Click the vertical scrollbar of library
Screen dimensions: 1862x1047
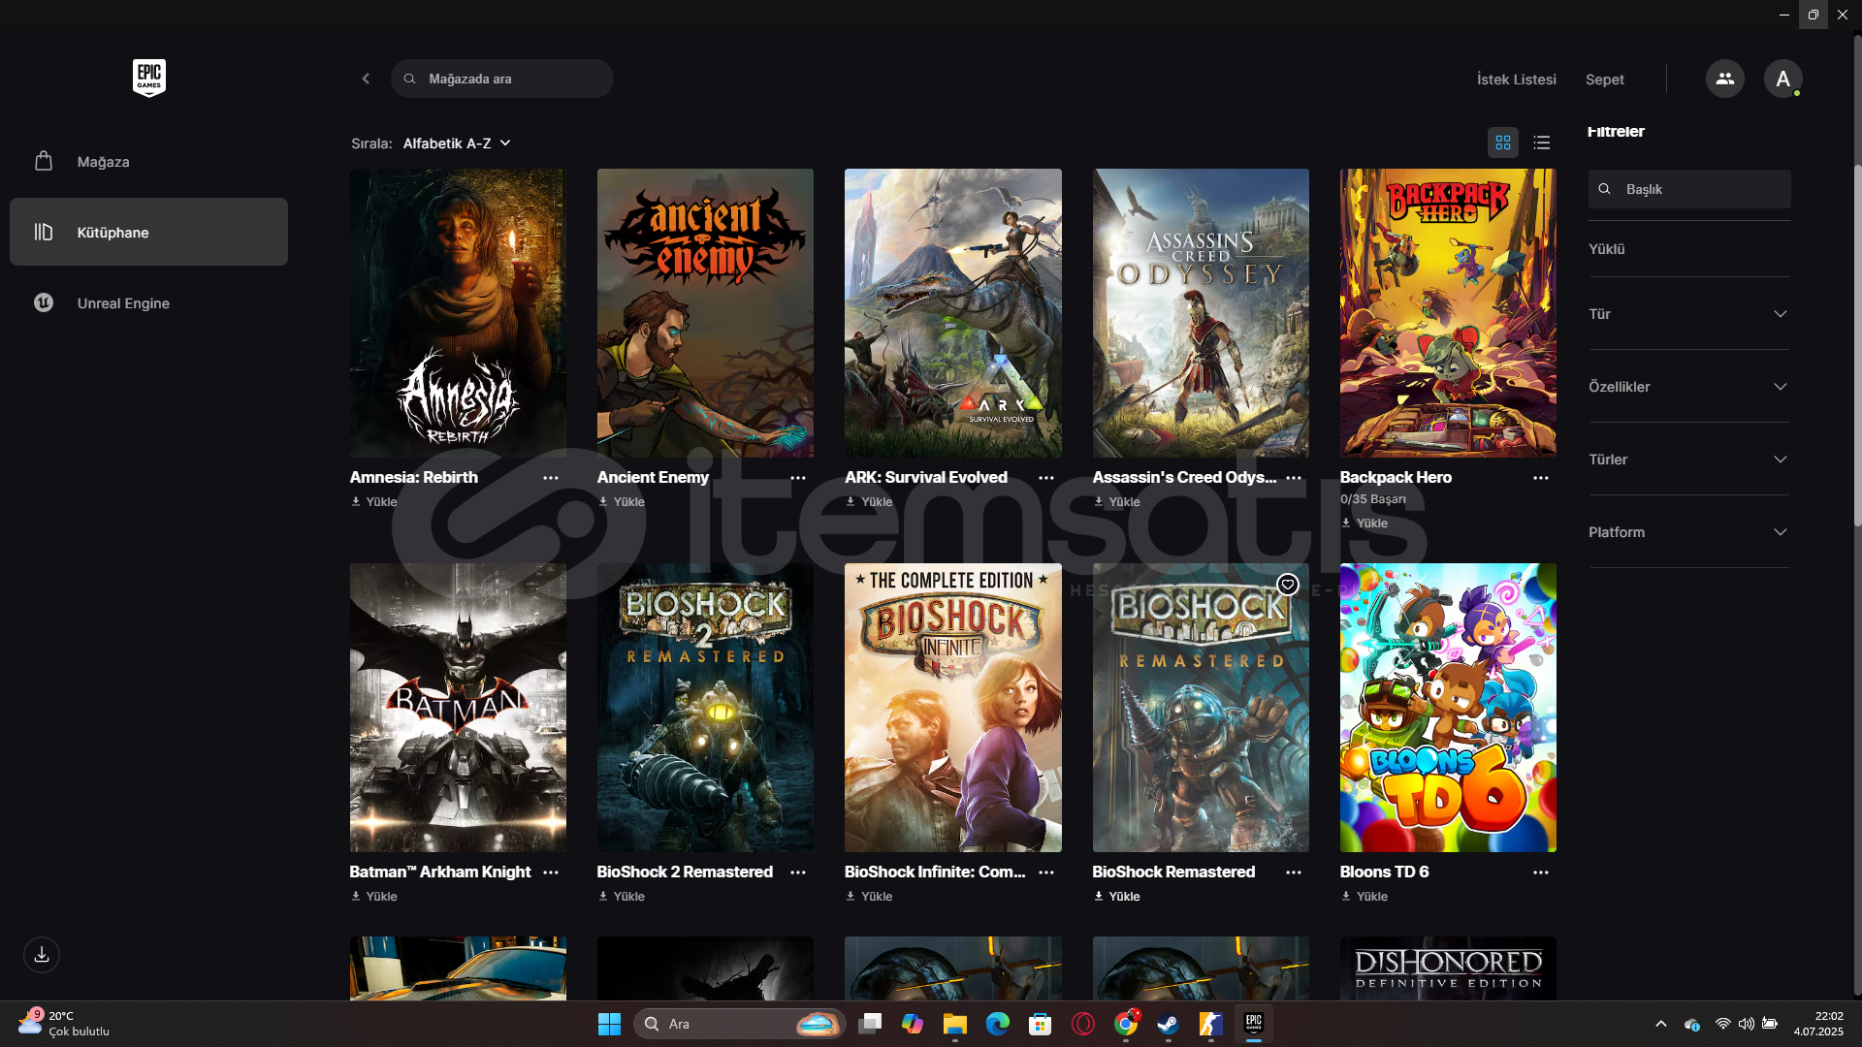coord(1857,346)
